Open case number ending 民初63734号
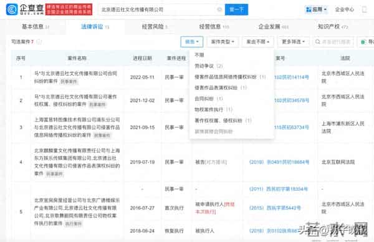The width and height of the screenshot is (374, 242). coord(292,127)
